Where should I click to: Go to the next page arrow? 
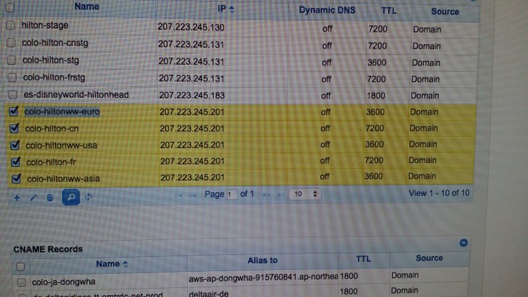click(x=267, y=195)
